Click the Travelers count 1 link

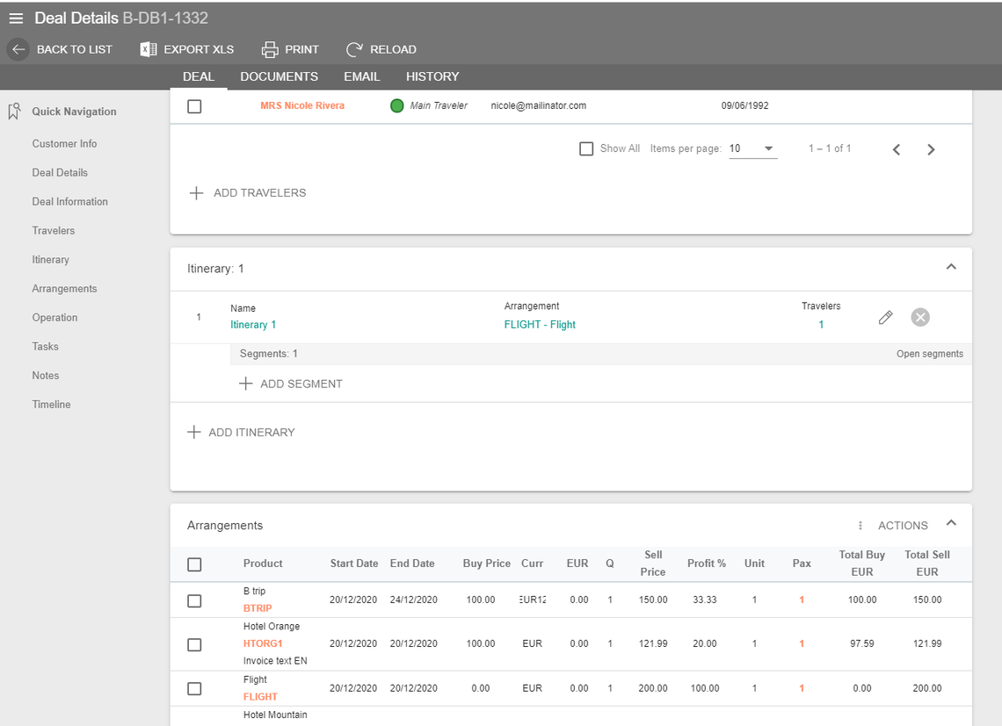pyautogui.click(x=821, y=324)
